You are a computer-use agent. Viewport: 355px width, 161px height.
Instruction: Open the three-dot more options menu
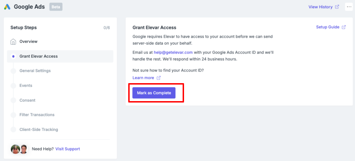click(x=349, y=7)
